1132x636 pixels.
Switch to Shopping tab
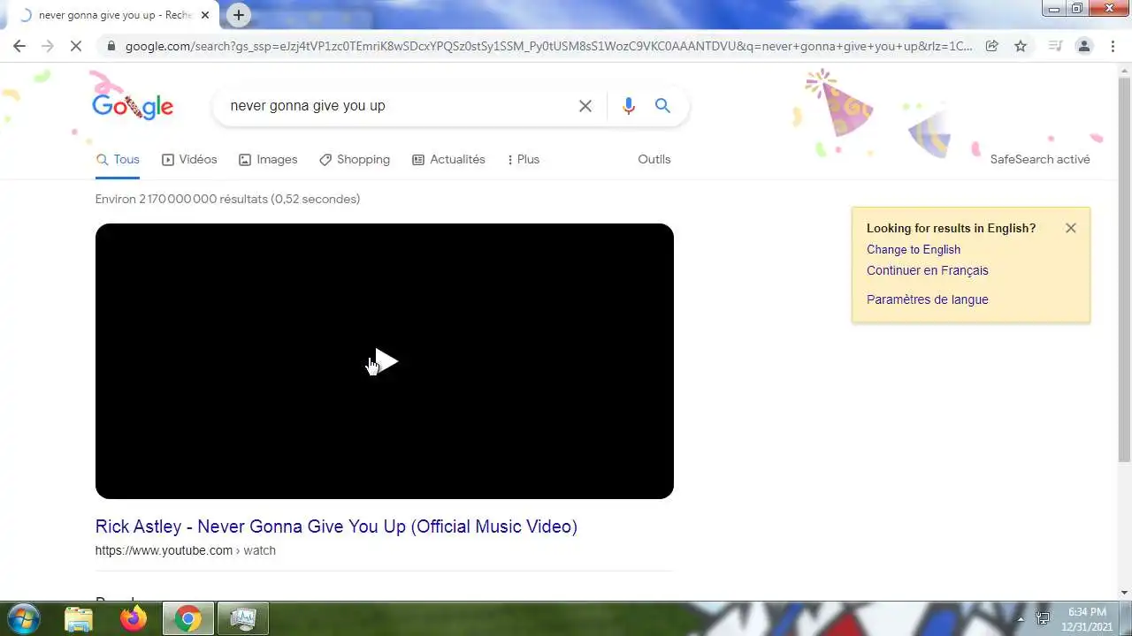[355, 160]
